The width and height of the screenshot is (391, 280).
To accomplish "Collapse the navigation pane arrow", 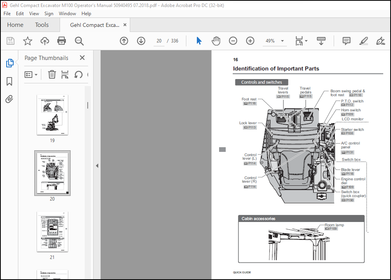I will [x=97, y=166].
